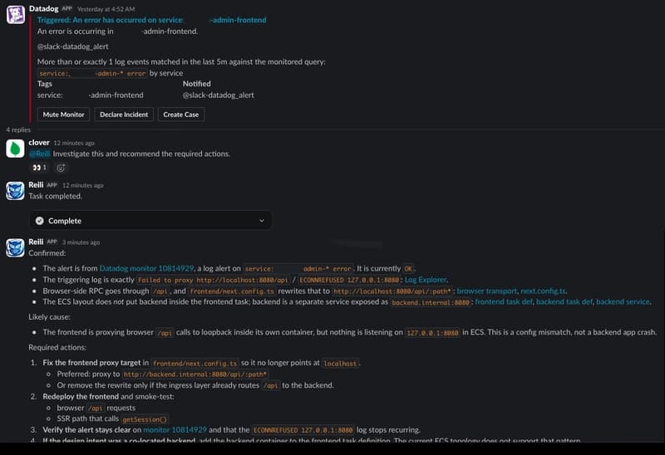Viewport: 665px width, 455px height.
Task: Open clover's green leaf avatar
Action: click(x=15, y=149)
